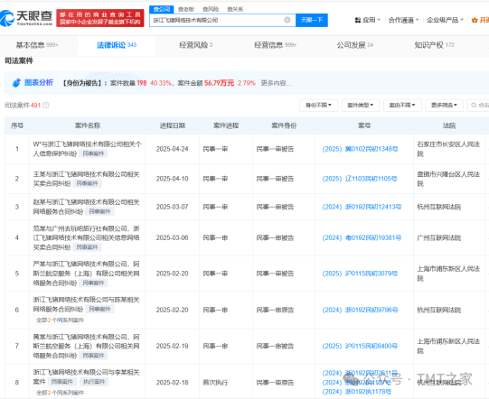Open the W* personal information protection dispute case

tap(88, 149)
